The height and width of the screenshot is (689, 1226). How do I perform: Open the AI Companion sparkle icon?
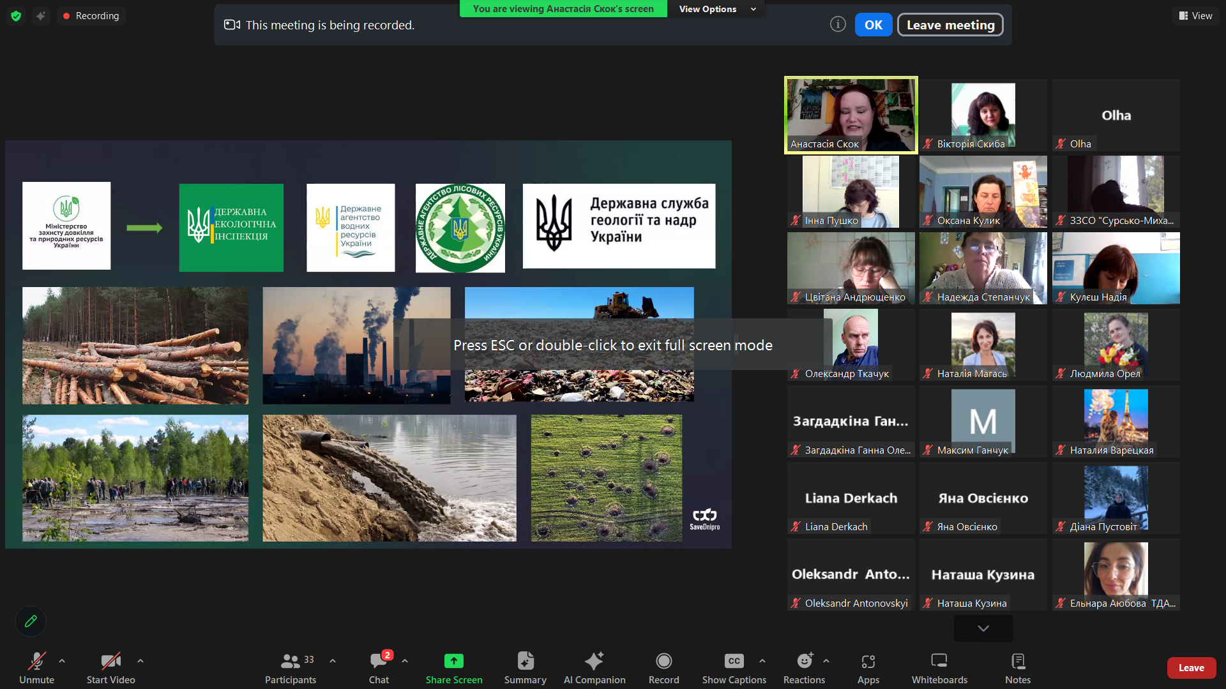pos(594,662)
